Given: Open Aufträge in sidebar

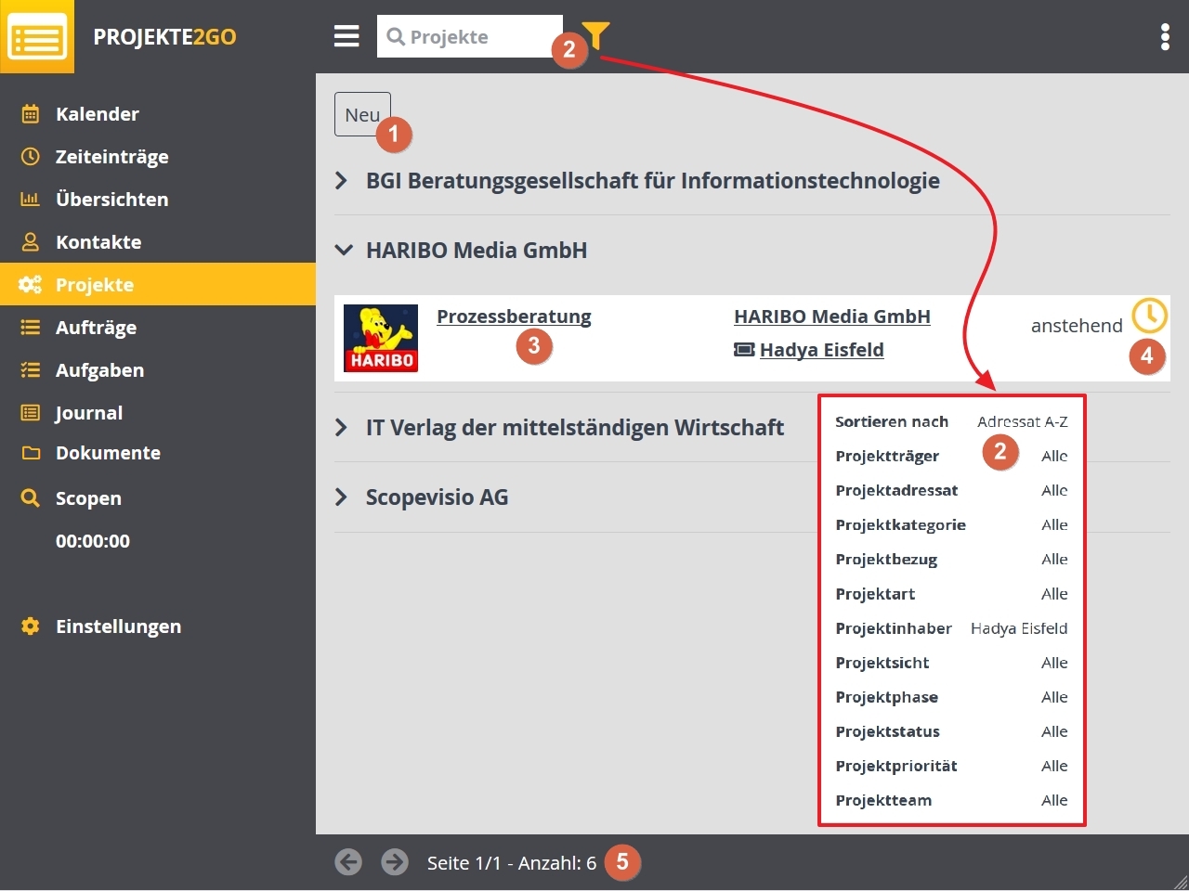Looking at the screenshot, I should [158, 328].
